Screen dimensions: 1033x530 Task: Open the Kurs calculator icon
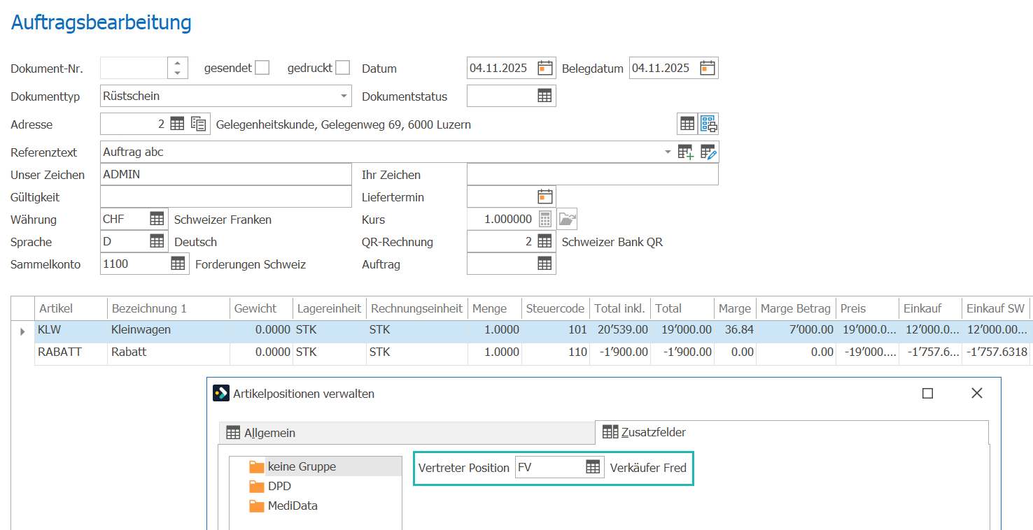(x=545, y=219)
